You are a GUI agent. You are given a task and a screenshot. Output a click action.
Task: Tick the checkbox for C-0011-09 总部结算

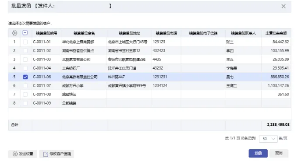click(x=25, y=103)
